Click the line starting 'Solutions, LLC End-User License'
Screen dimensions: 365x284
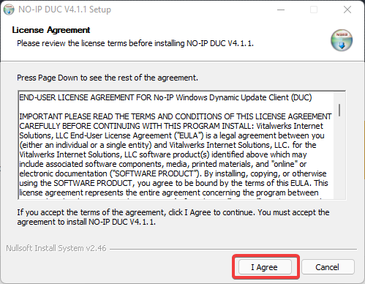tap(172, 135)
